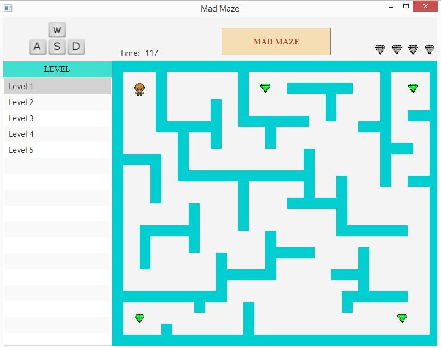Click the Time 117 display
This screenshot has width=441, height=348.
click(x=140, y=53)
